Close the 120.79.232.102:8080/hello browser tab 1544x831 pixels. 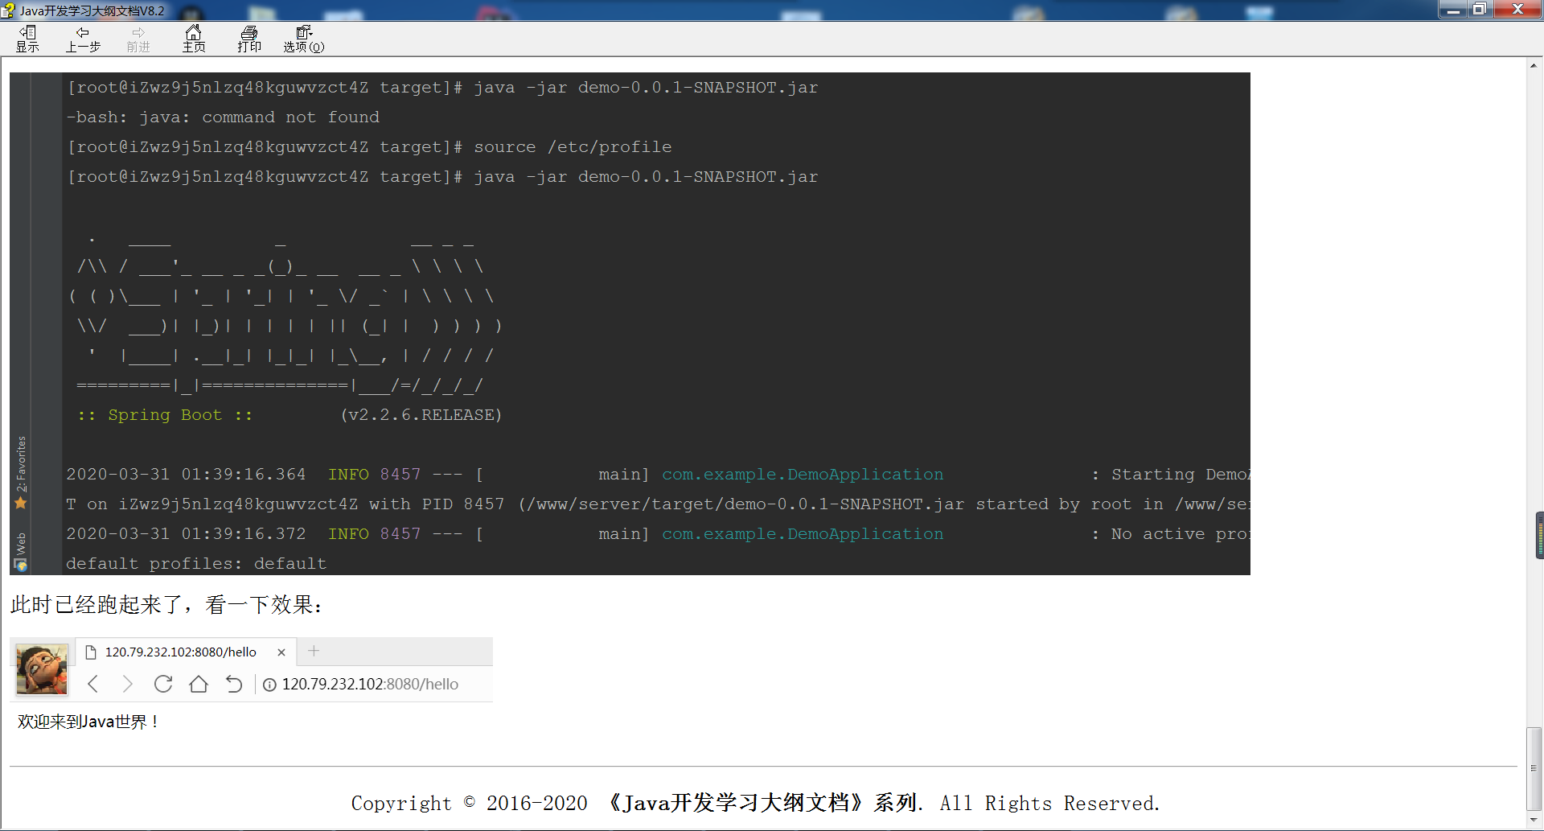(x=281, y=652)
